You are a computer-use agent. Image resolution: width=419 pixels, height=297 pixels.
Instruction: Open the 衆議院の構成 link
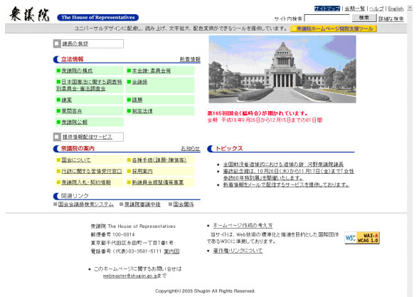pyautogui.click(x=77, y=71)
